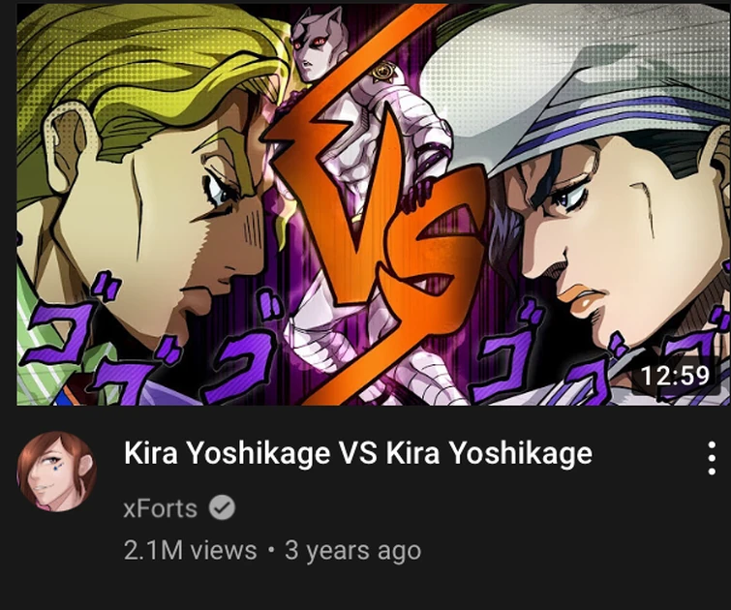This screenshot has width=731, height=610.
Task: Click Killer Queen's hand gripping the VS logo
Action: 419,194
